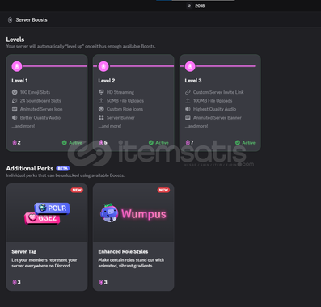
Task: Click the Server Banner grid icon
Action: click(101, 118)
